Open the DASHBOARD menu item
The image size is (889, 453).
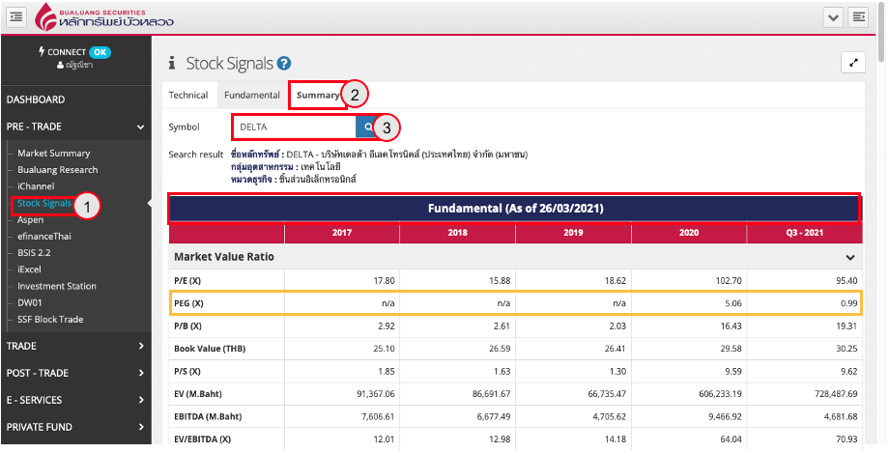pyautogui.click(x=36, y=99)
